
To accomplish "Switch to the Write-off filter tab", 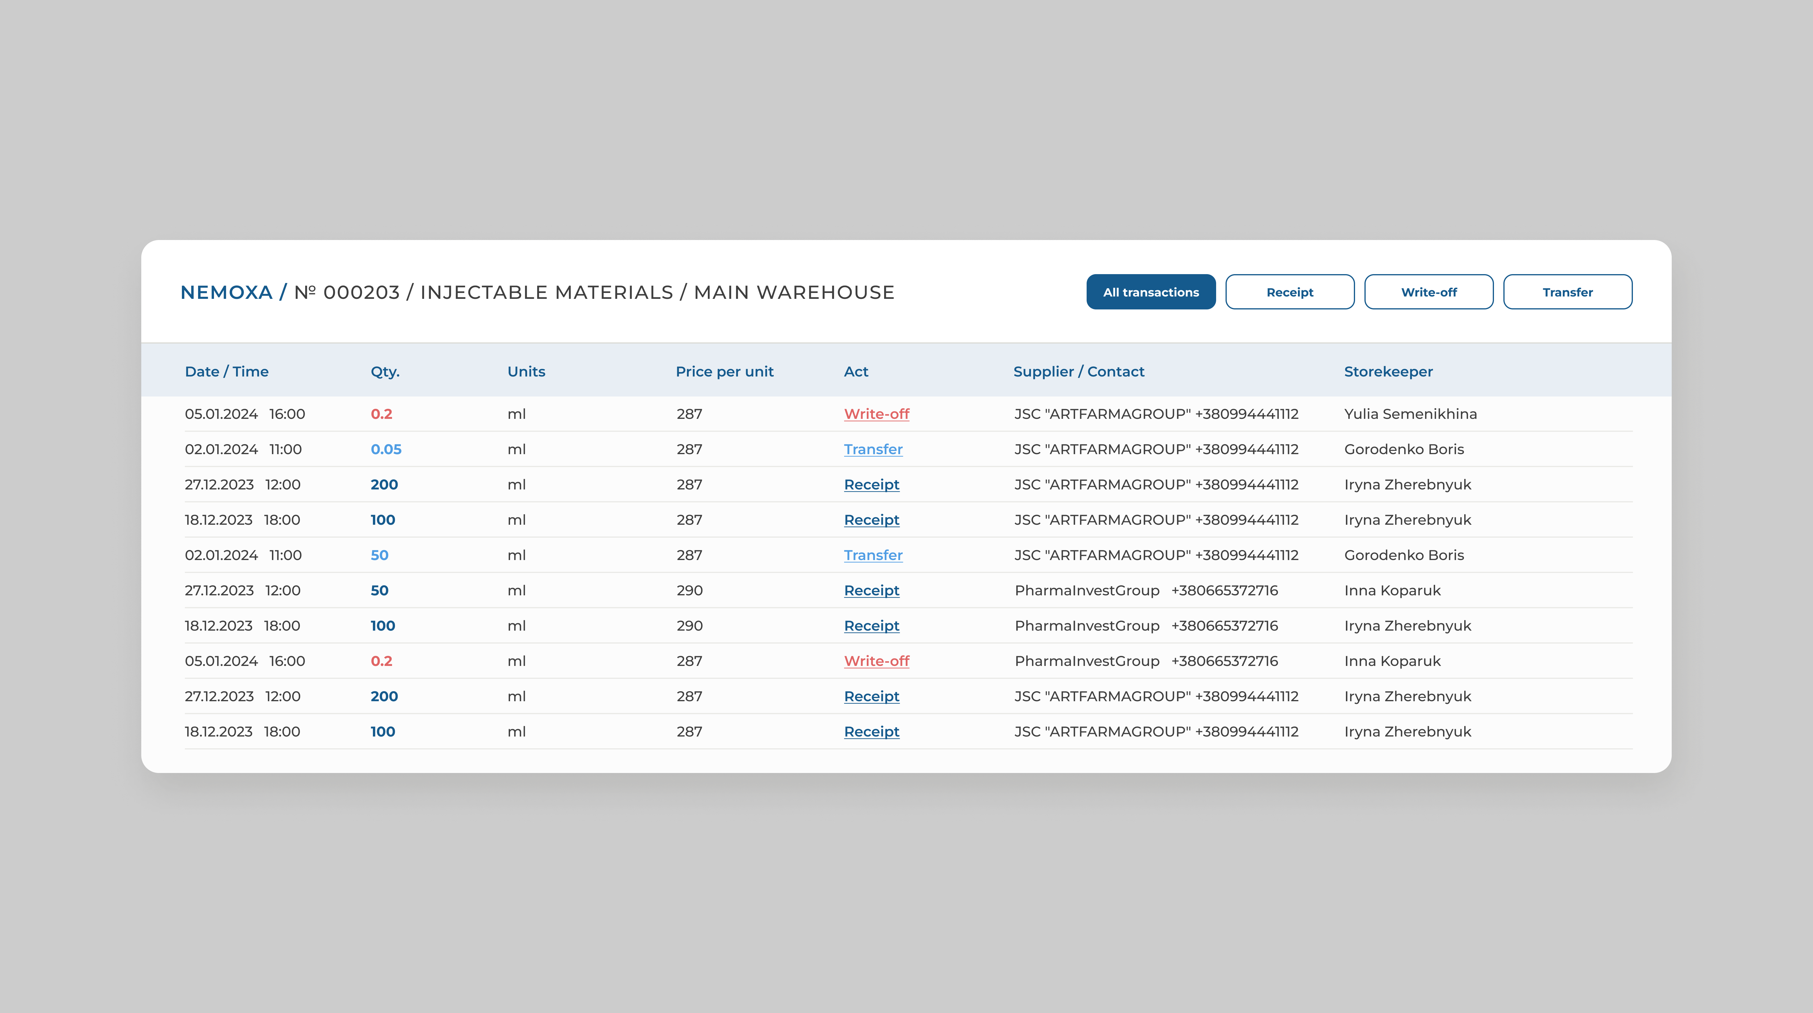I will click(x=1428, y=292).
